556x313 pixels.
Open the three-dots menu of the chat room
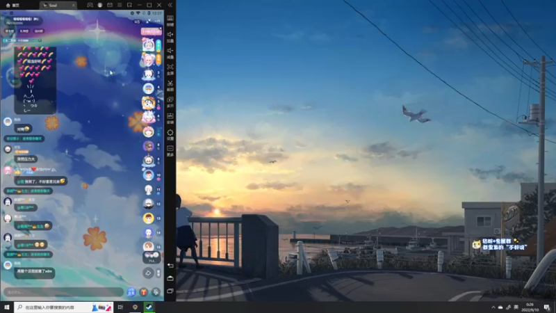coord(158,22)
